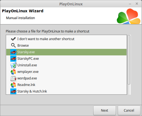Click the clover icon beside wmplayer.exe
This screenshot has width=142, height=116.
[x=13, y=72]
